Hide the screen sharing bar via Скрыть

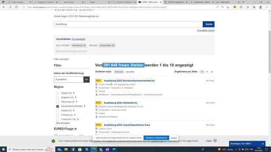174,138
